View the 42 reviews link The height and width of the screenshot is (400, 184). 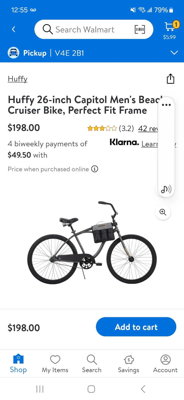click(148, 129)
